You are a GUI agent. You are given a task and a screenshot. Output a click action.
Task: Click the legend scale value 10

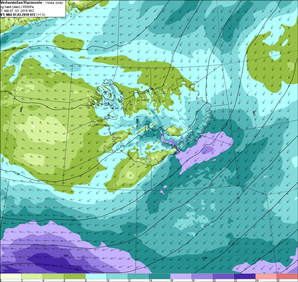point(108,280)
